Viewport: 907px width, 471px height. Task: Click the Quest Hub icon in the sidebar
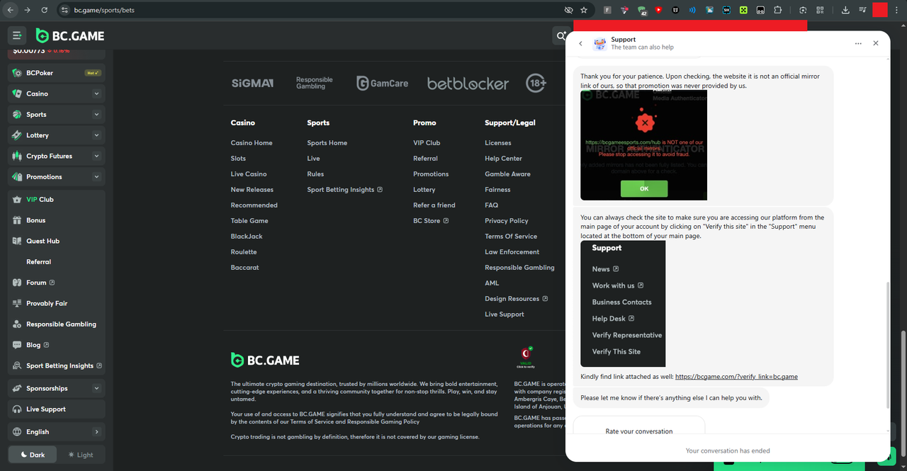(17, 241)
